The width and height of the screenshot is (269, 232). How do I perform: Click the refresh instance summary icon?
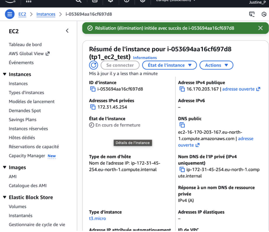tap(94, 65)
